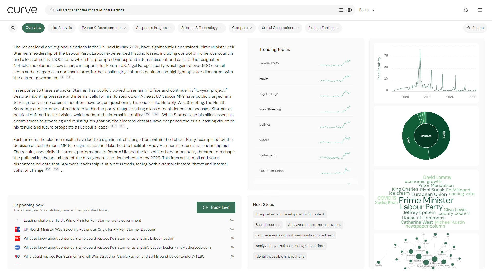Click the keir starmer search query field
This screenshot has width=492, height=276.
[195, 10]
